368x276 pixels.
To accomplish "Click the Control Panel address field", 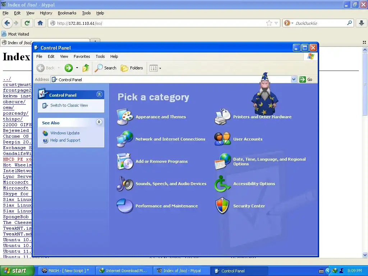I will coord(174,79).
